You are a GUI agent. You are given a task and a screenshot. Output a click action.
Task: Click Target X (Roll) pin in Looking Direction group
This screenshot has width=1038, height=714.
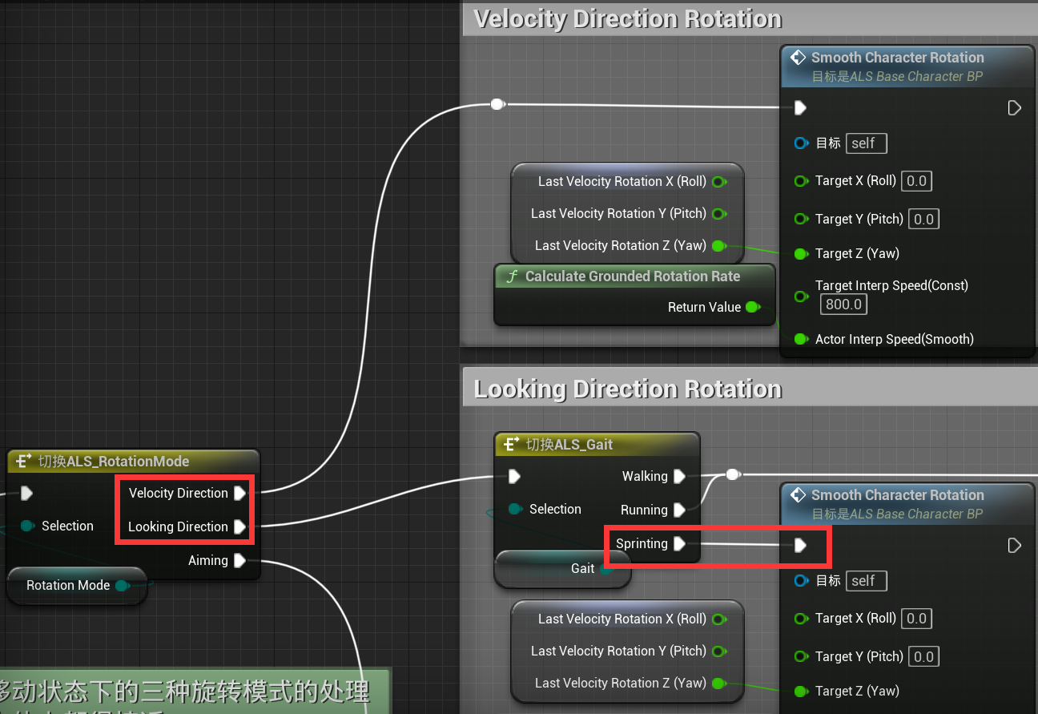click(x=800, y=618)
